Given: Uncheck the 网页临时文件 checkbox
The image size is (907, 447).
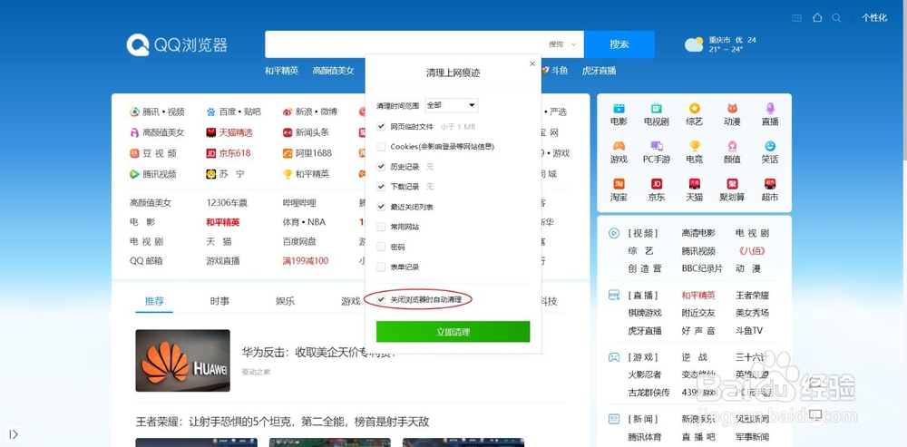Looking at the screenshot, I should pos(381,126).
